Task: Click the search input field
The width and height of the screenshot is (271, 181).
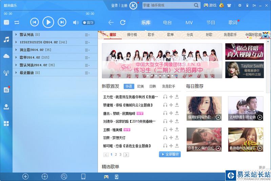Action: pyautogui.click(x=168, y=5)
